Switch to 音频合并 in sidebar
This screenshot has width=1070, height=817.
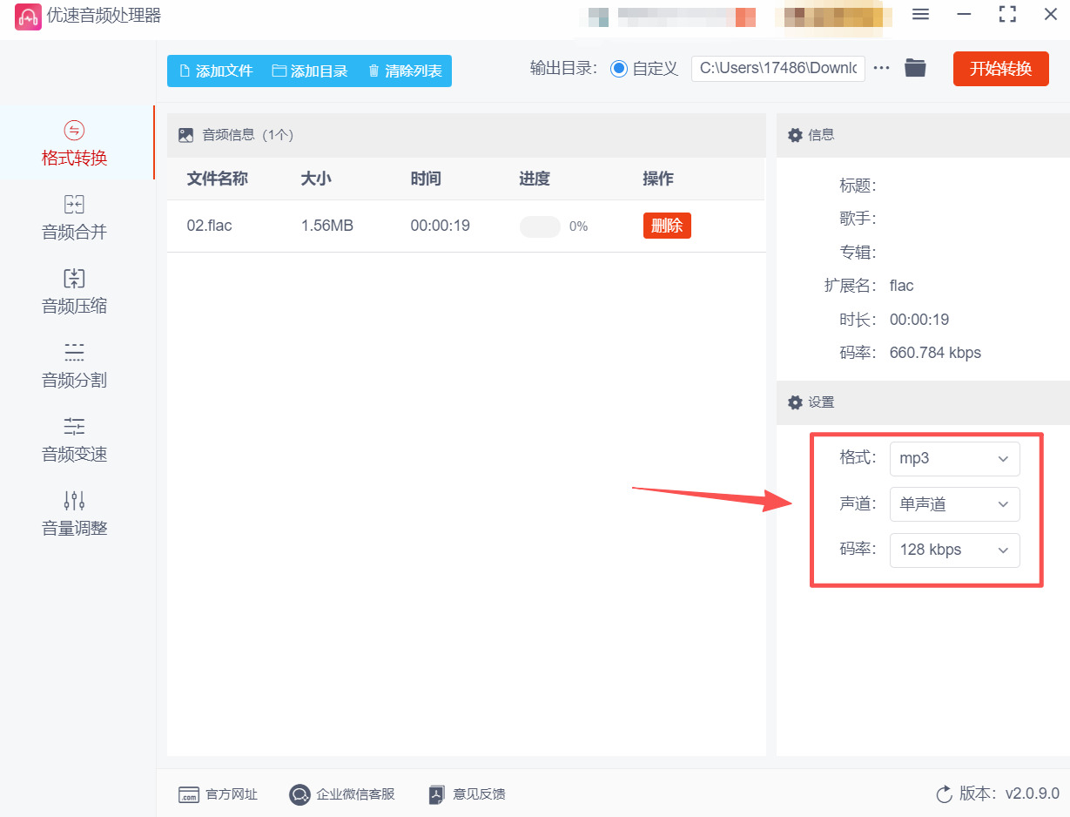pyautogui.click(x=75, y=218)
